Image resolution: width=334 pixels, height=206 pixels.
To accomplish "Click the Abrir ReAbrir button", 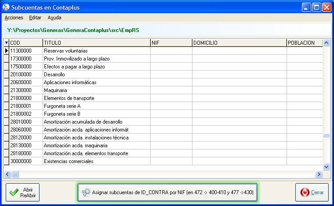I will tap(22, 192).
